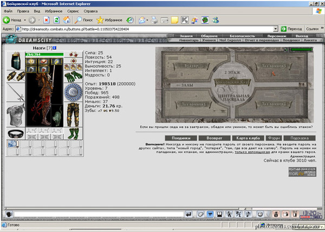Open the smiley emoticons icon
The image size is (325, 232).
click(x=259, y=214)
